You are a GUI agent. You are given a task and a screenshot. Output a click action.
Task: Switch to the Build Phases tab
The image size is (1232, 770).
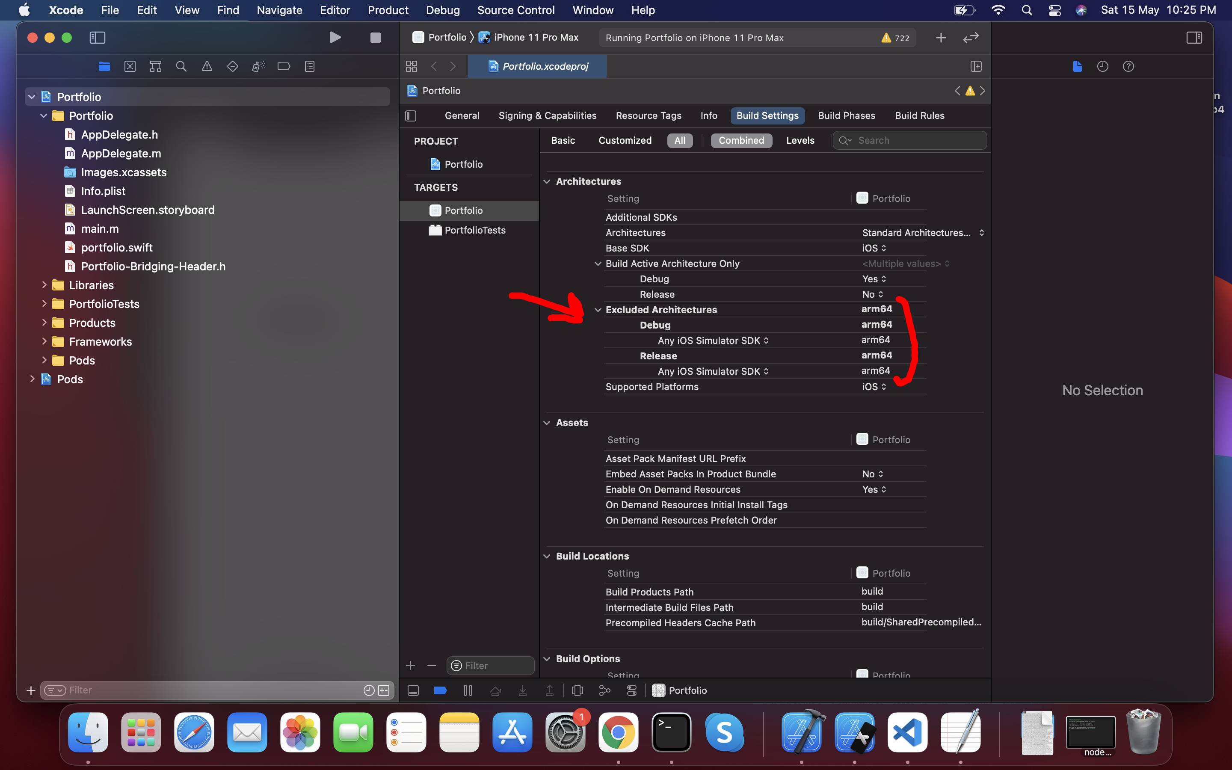pos(846,115)
